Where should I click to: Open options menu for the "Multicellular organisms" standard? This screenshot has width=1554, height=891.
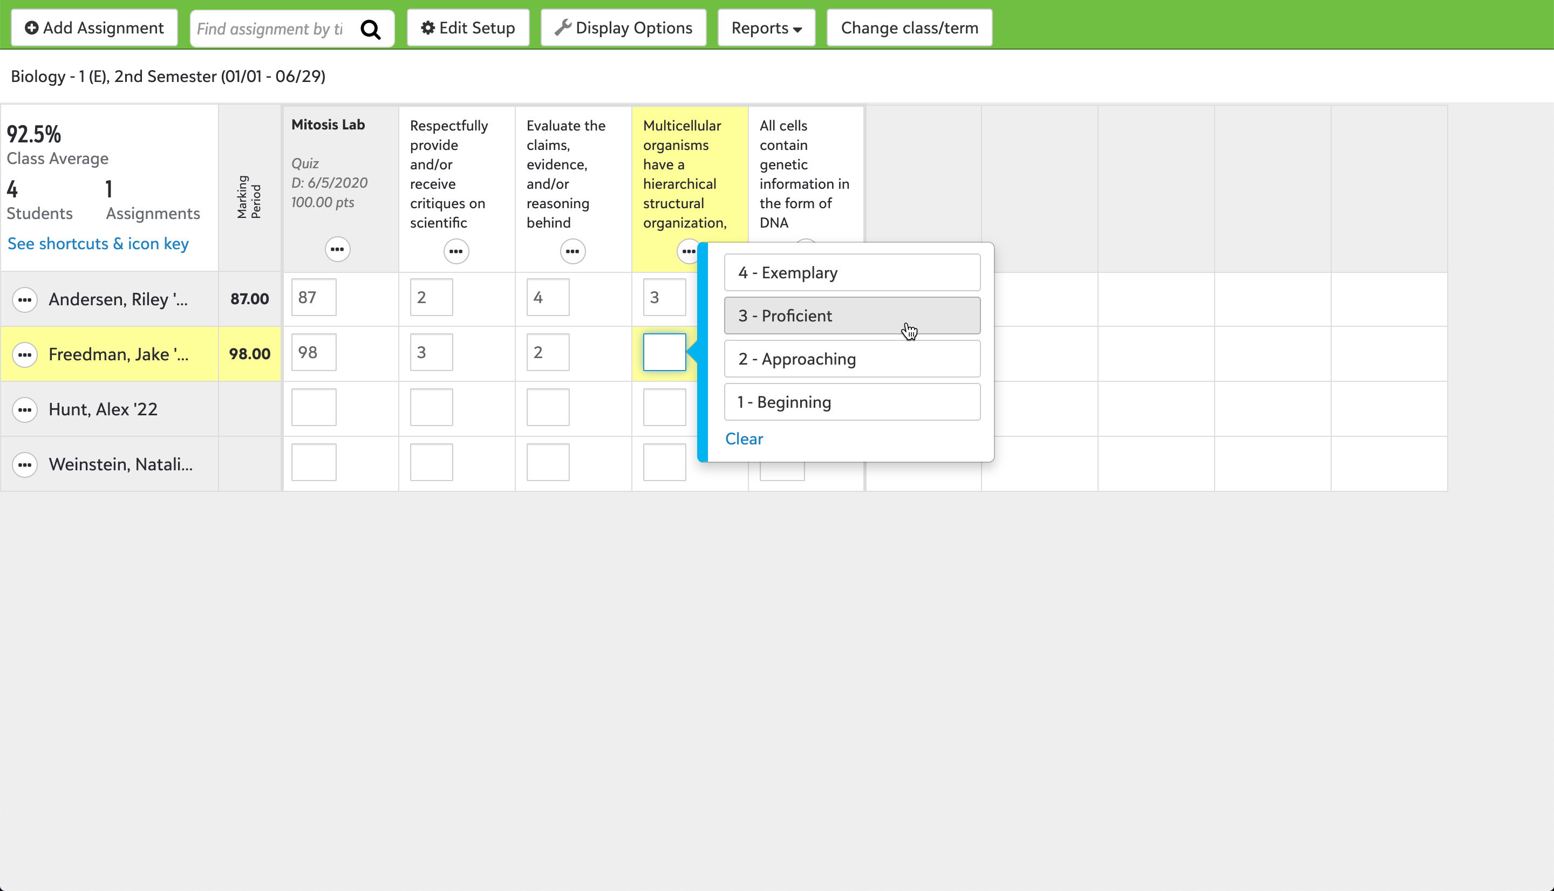click(x=688, y=251)
